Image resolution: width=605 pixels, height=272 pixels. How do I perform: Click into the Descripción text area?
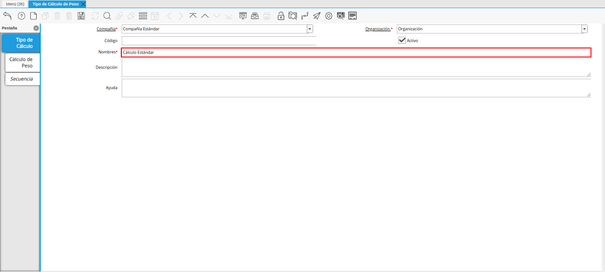click(x=356, y=67)
